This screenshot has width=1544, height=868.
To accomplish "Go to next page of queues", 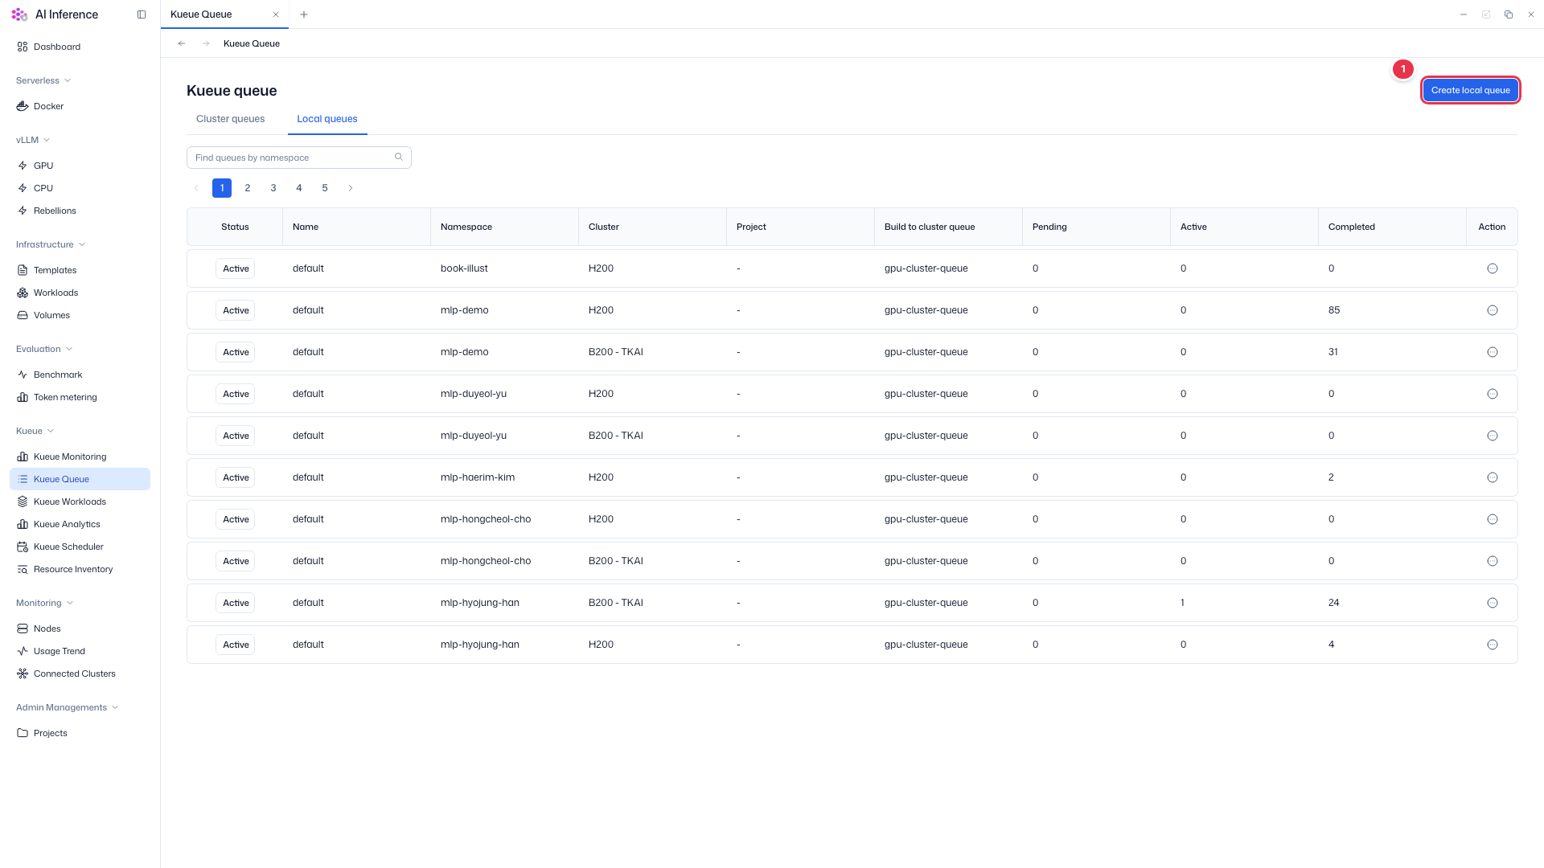I will pos(351,188).
